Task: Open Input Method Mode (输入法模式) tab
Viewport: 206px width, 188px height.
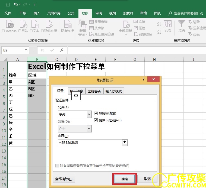Action: pos(114,91)
